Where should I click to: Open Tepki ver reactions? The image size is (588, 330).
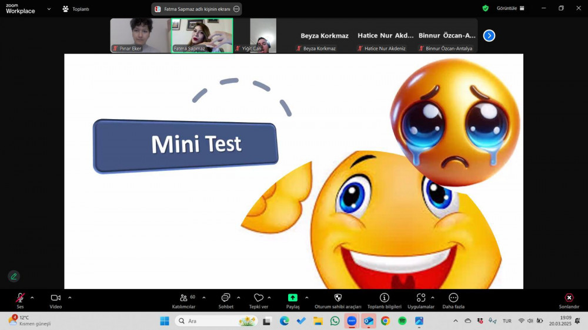pos(258,301)
